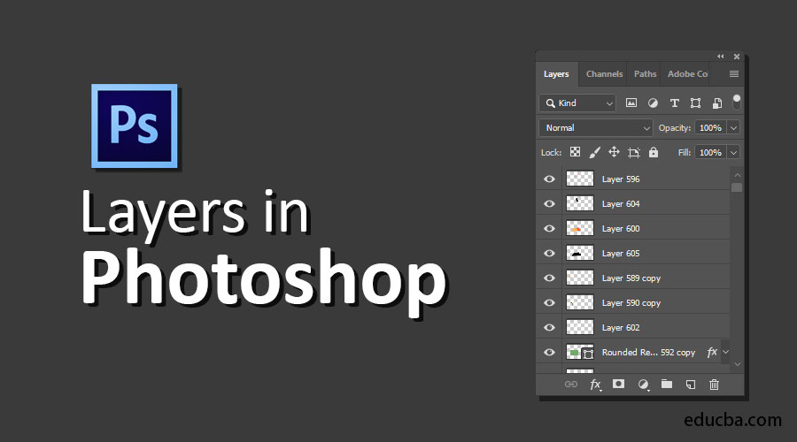
Task: Click the filter for adjustment layers icon
Action: coord(653,103)
